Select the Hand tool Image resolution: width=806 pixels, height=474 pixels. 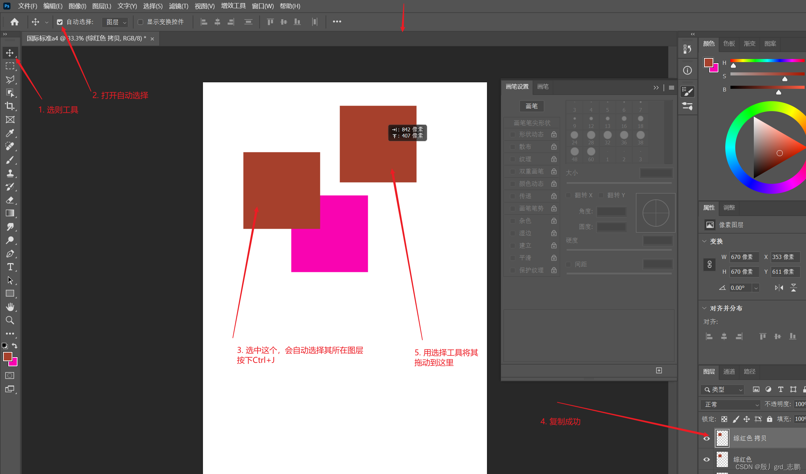point(10,307)
